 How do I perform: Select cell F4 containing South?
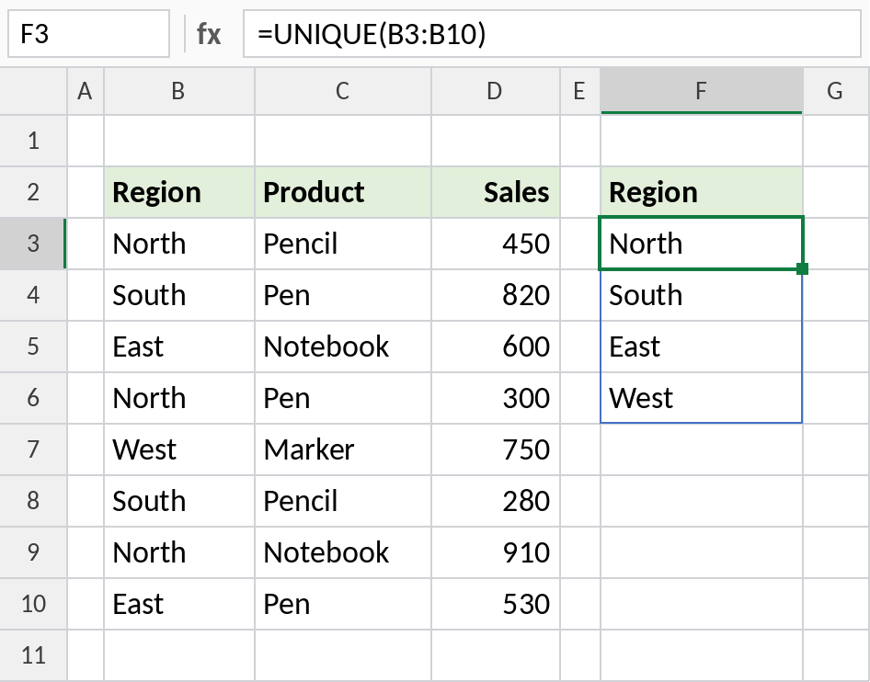coord(702,295)
